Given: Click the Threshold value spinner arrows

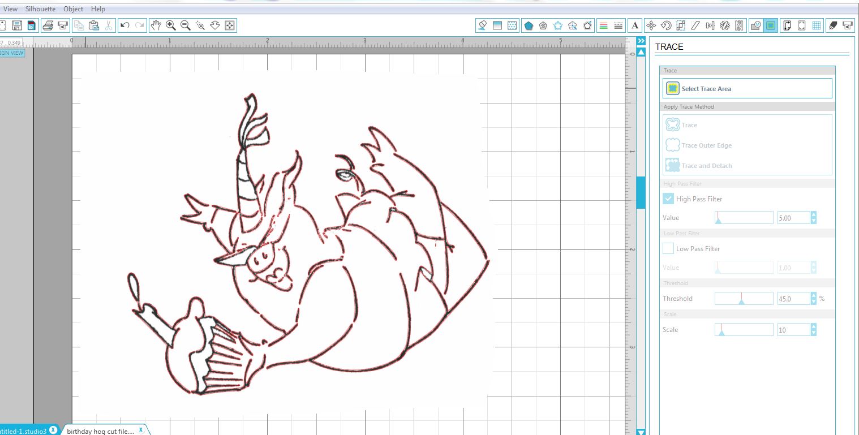Looking at the screenshot, I should pyautogui.click(x=814, y=298).
